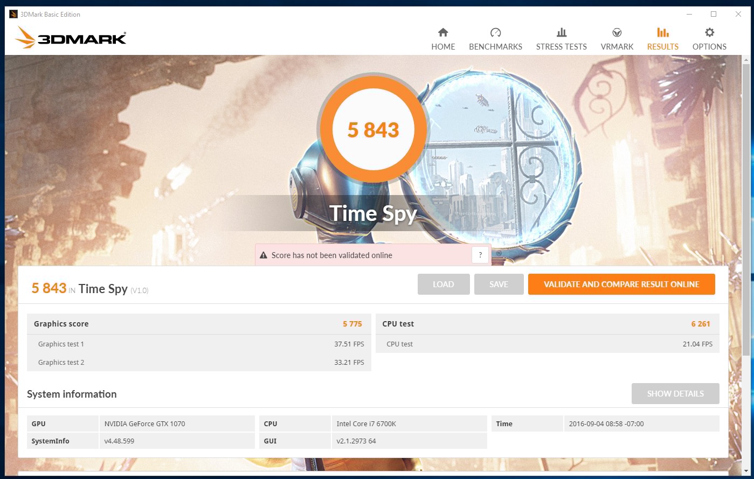Click the circular 5 843 score badge

pos(373,130)
